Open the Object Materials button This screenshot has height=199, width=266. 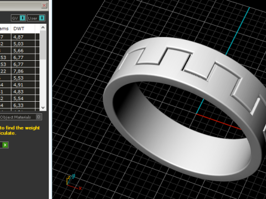click(21, 117)
